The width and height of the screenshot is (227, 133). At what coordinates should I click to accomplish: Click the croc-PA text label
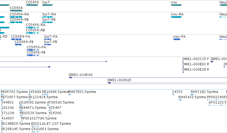[179, 37]
